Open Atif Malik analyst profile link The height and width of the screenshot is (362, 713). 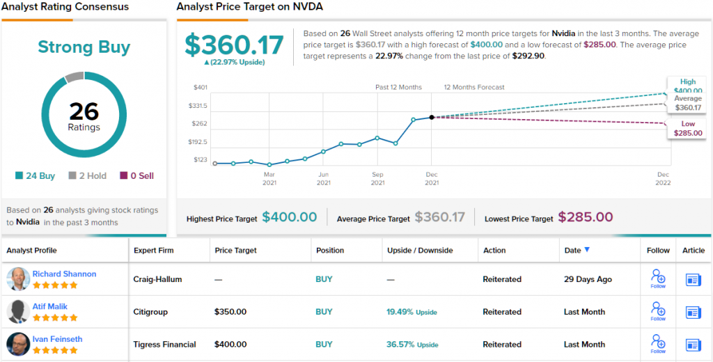50,306
